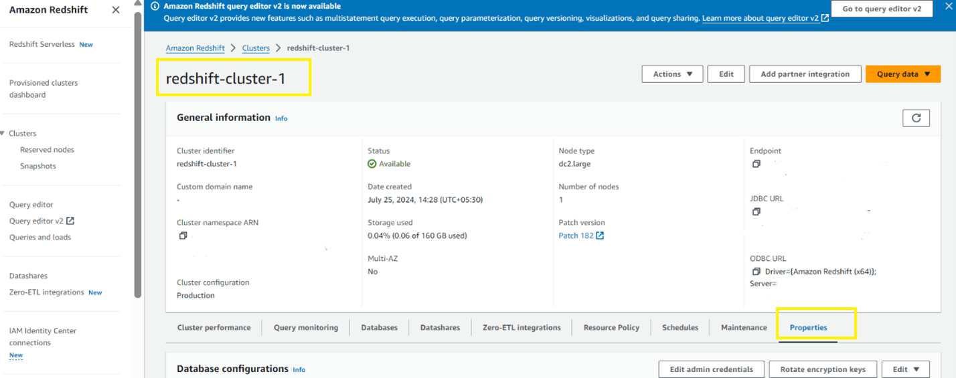Open the Datashares tab
Viewport: 956px width, 378px height.
coord(440,328)
